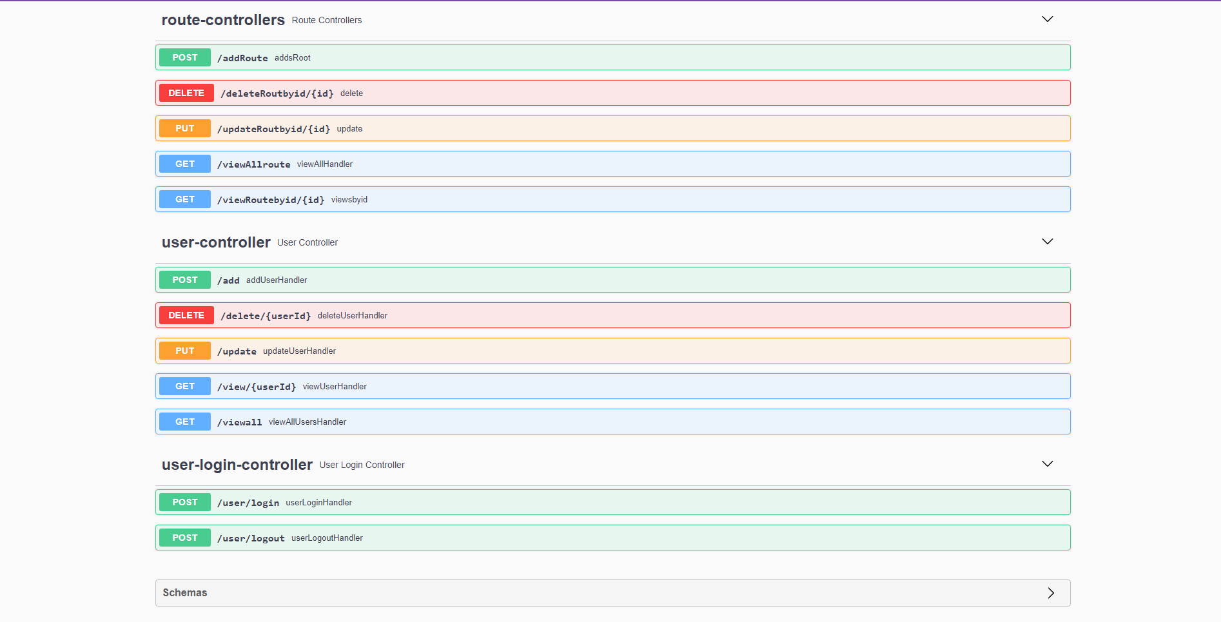Click the viewAllHandler summary text
Image resolution: width=1221 pixels, height=622 pixels.
[x=325, y=164]
